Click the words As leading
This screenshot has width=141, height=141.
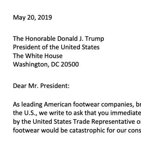(x=28, y=105)
